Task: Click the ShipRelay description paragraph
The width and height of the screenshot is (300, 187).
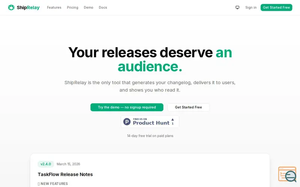Action: [150, 86]
